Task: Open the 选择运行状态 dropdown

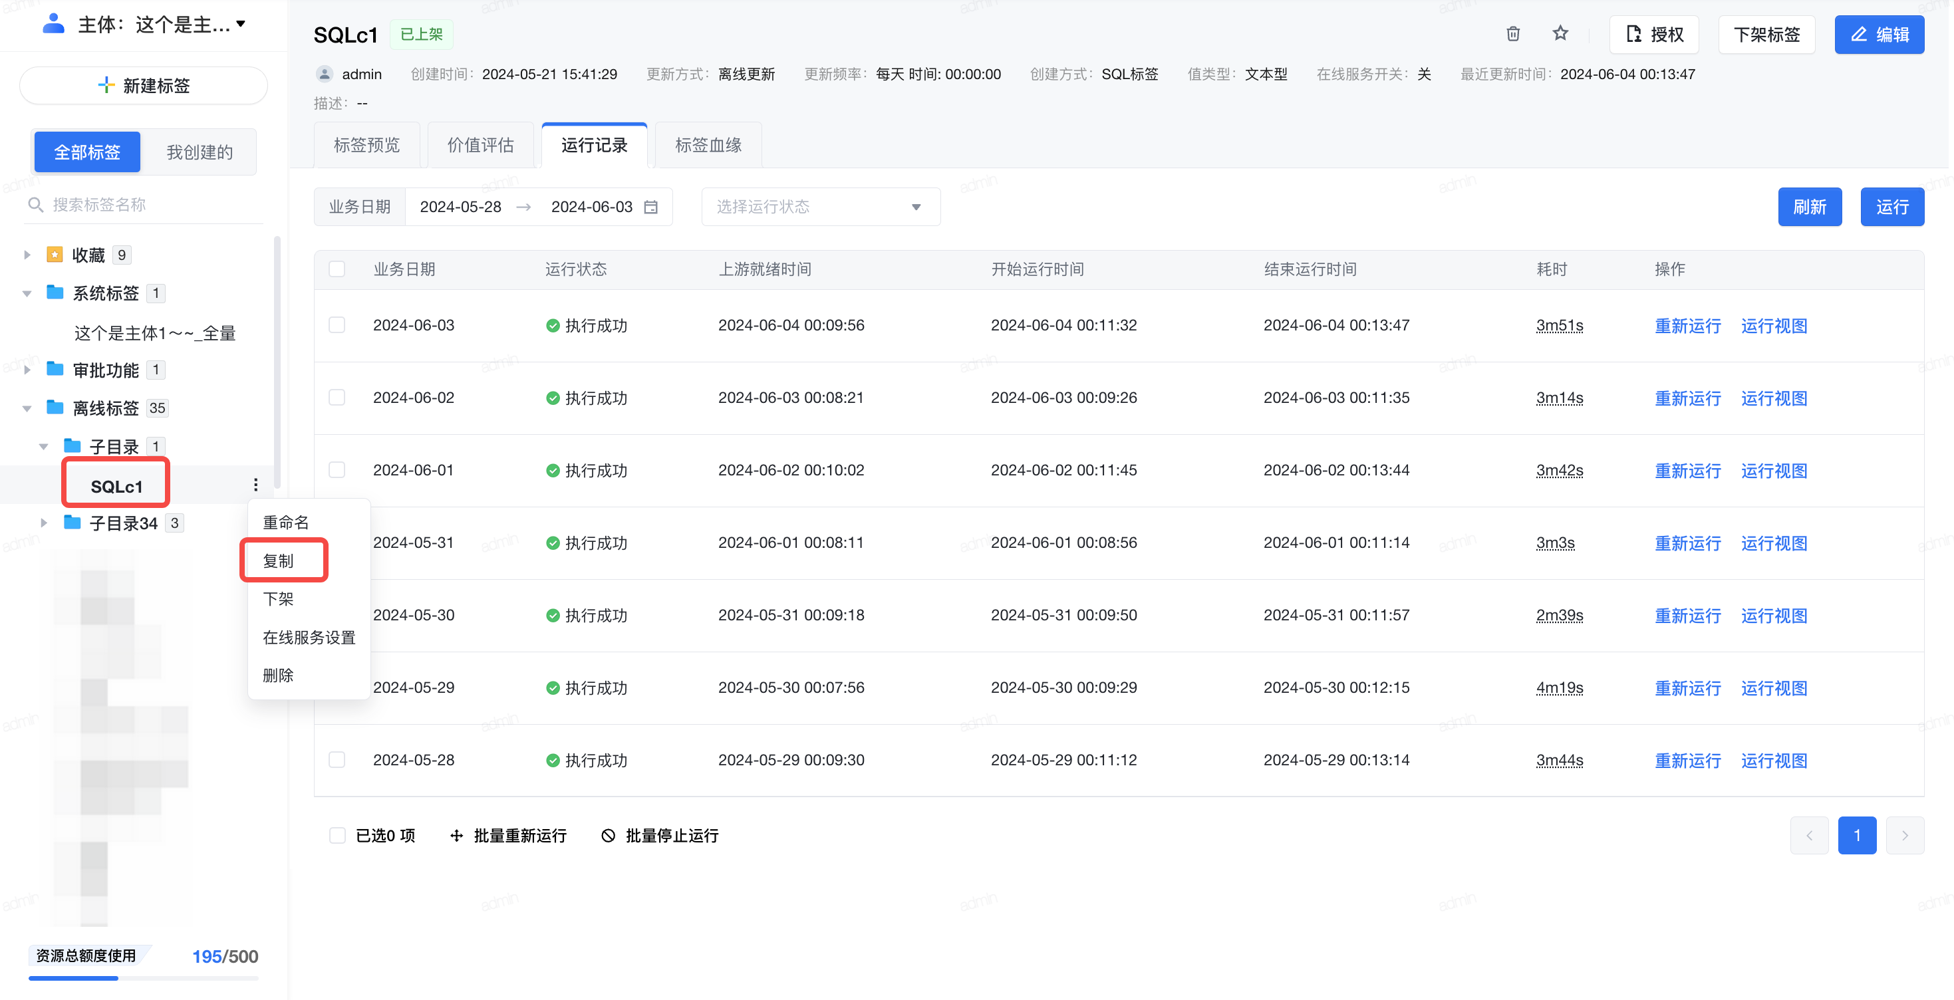Action: click(x=821, y=207)
